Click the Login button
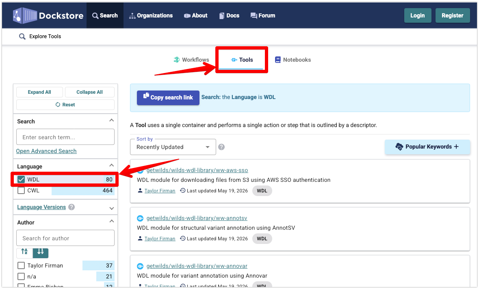 417,15
